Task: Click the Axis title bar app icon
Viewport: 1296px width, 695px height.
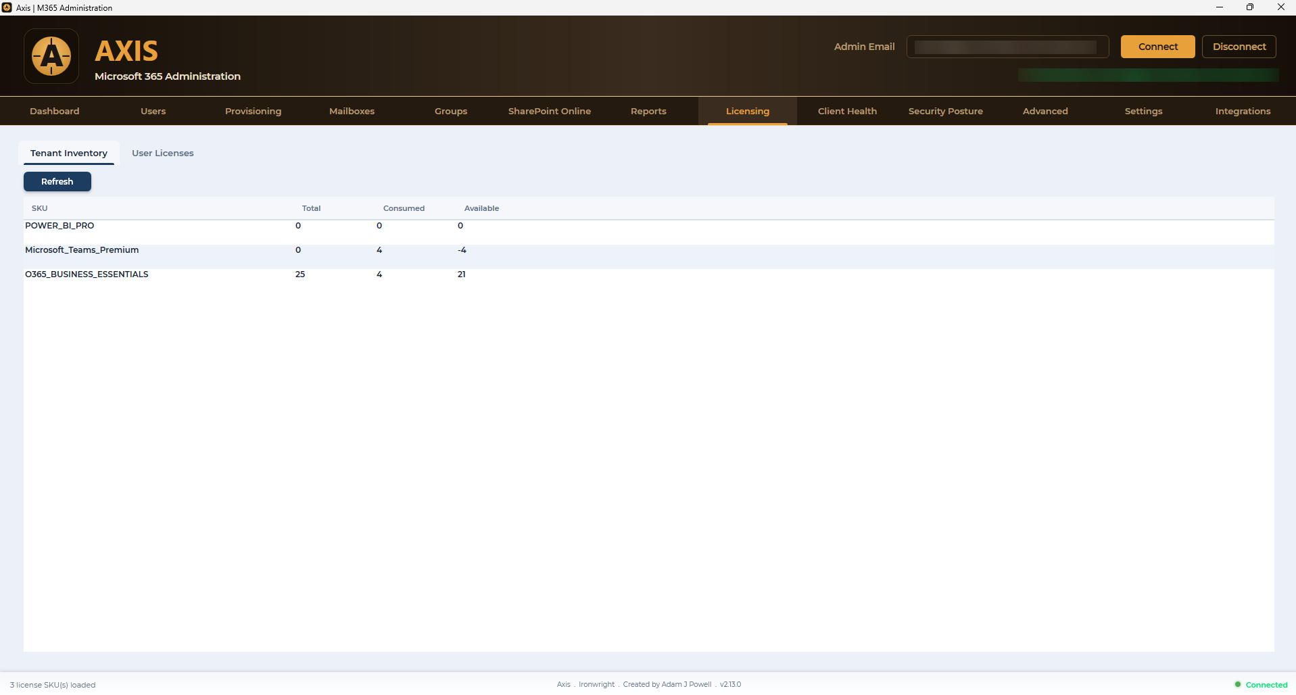Action: tap(7, 7)
